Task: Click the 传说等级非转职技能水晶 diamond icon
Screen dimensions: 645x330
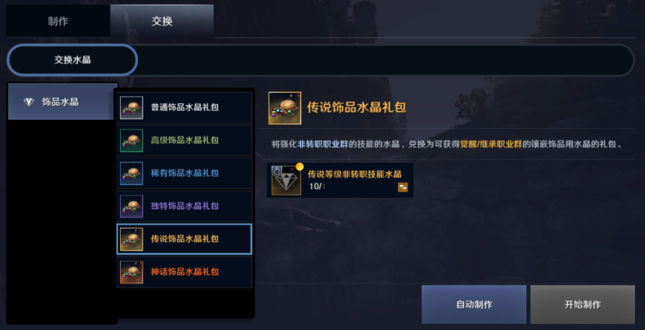Action: tap(286, 180)
